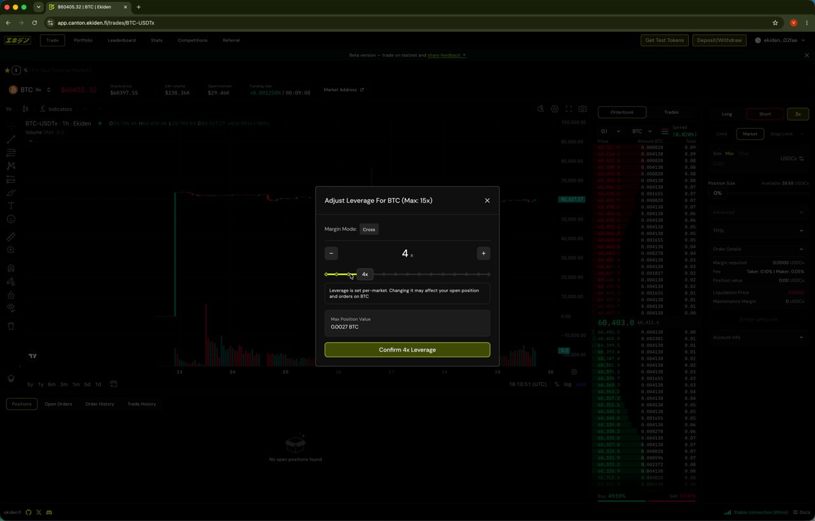
Task: Set chart range to 5y
Action: (x=30, y=384)
